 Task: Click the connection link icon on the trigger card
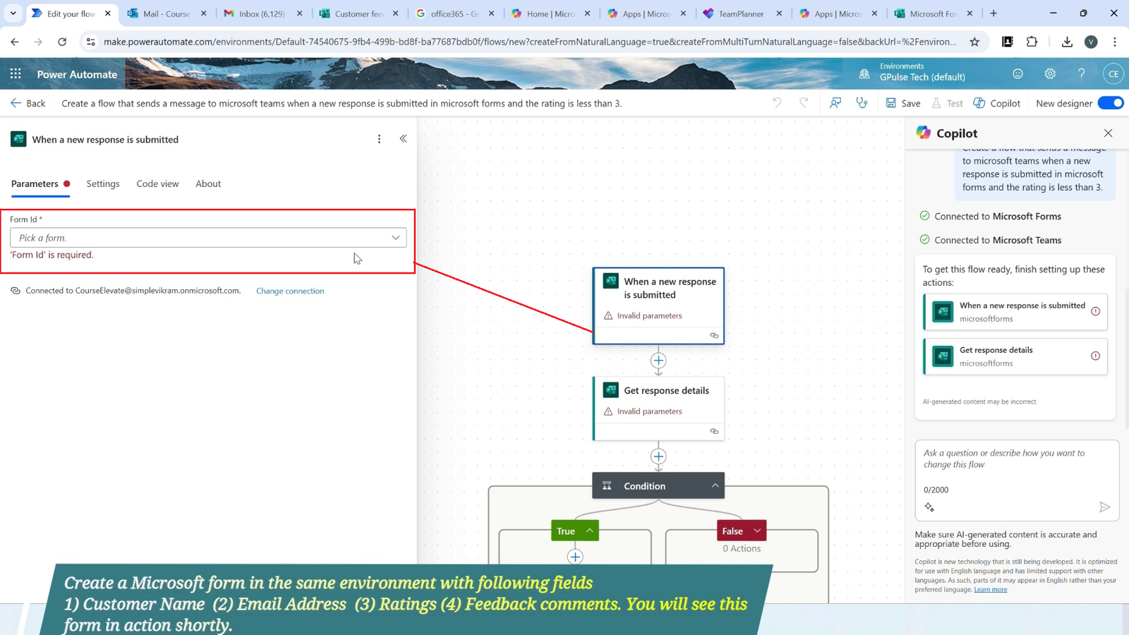[x=714, y=336]
